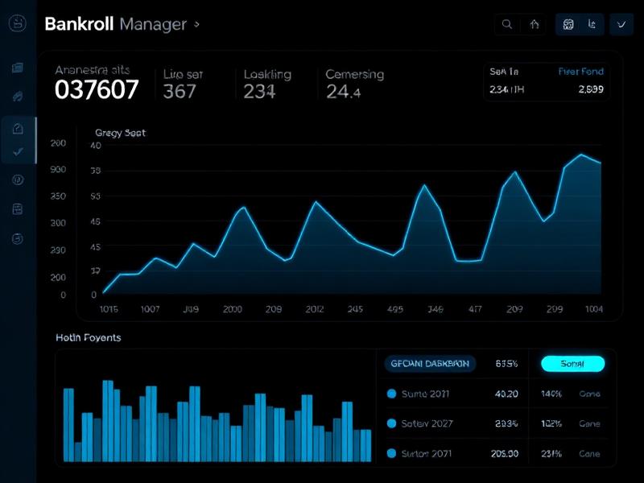Select the dark pill tab beside 635%
This screenshot has width=644, height=483.
(x=430, y=364)
